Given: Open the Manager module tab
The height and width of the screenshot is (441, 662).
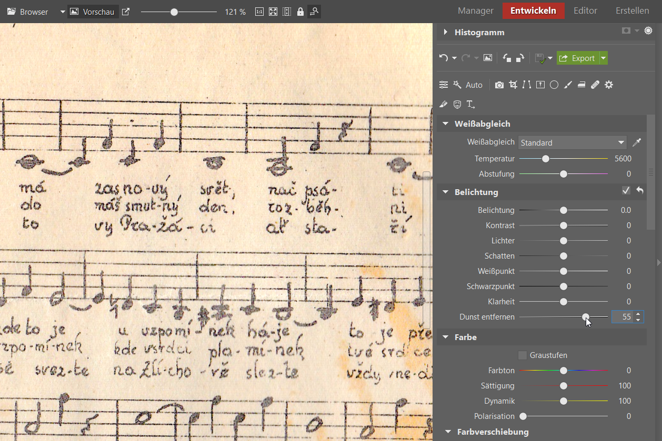Looking at the screenshot, I should pyautogui.click(x=476, y=11).
